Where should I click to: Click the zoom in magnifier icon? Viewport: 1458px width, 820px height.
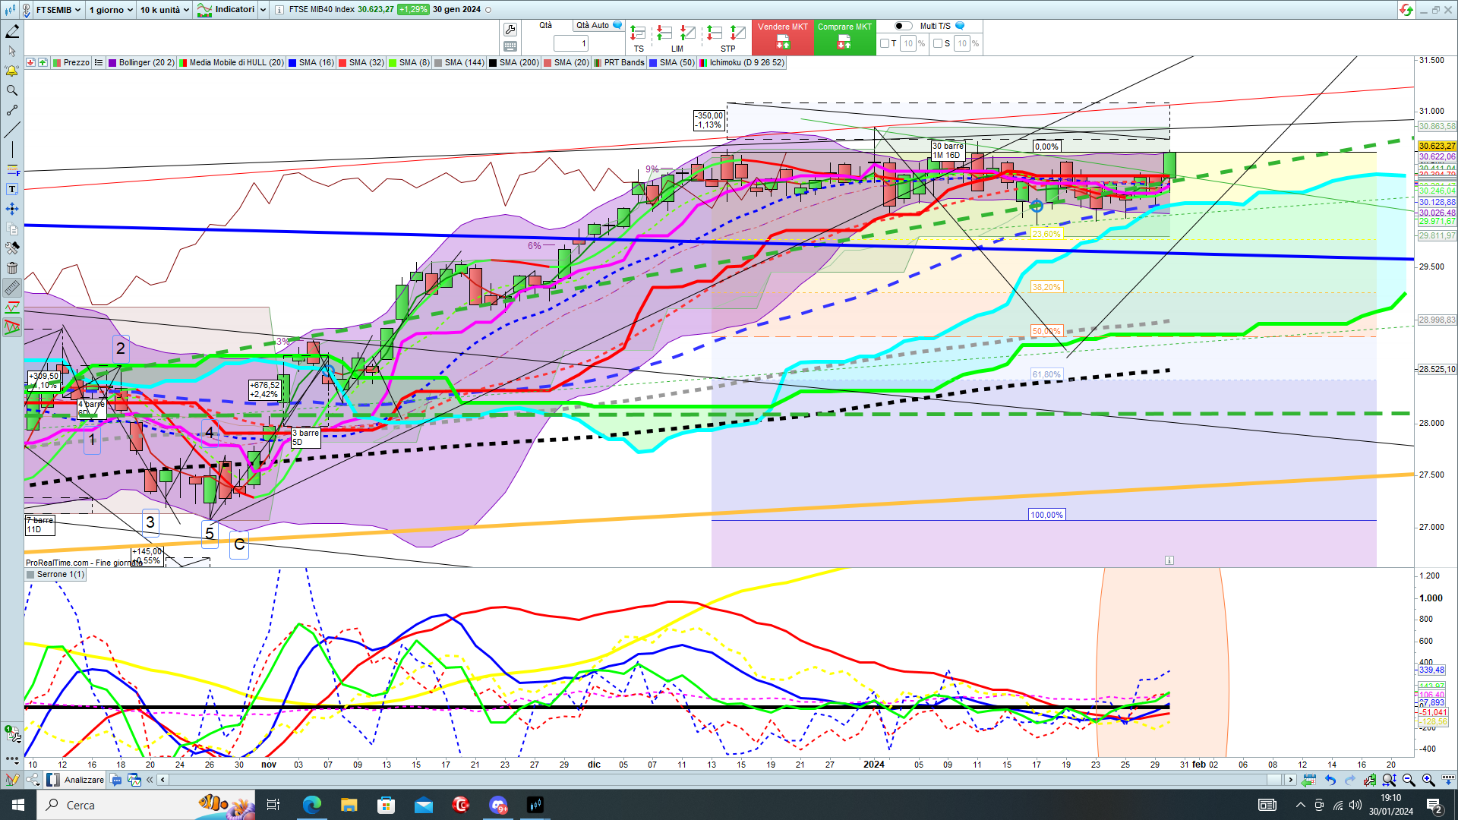pos(1428,780)
